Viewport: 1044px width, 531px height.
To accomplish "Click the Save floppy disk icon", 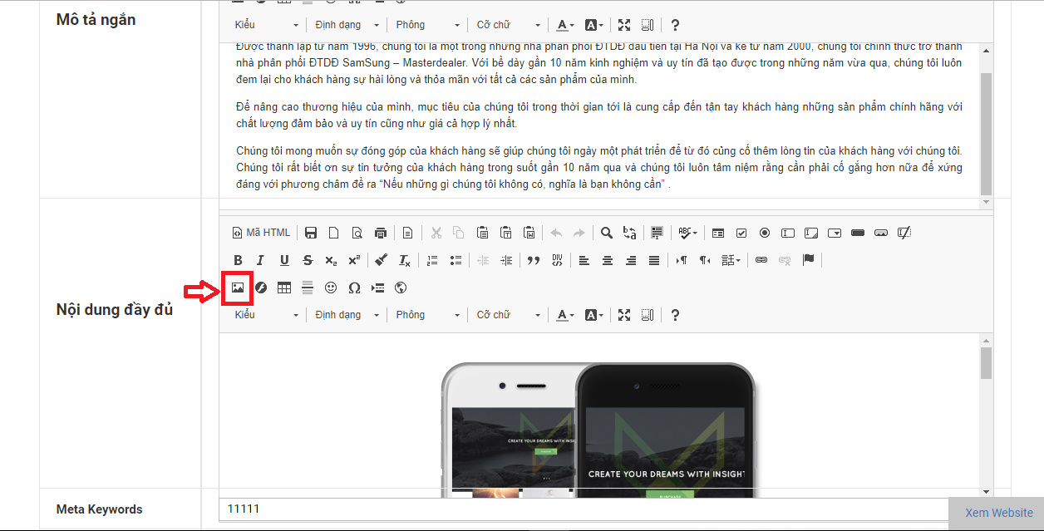I will tap(311, 233).
